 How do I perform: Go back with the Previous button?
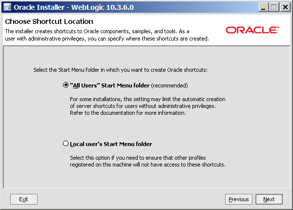[239, 199]
